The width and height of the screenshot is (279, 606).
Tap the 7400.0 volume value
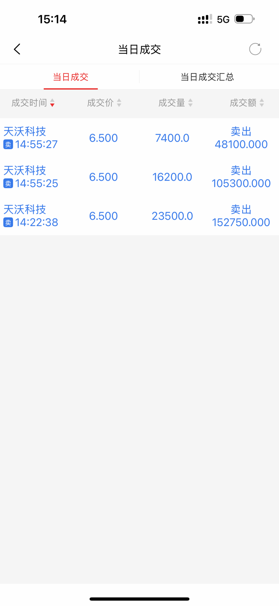[172, 138]
